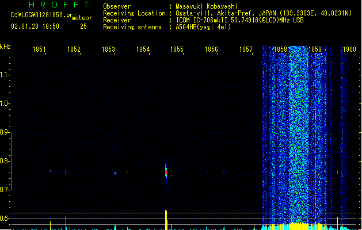
Task: Click the ICOM IC-706mkII receiver details
Action: 239,20
